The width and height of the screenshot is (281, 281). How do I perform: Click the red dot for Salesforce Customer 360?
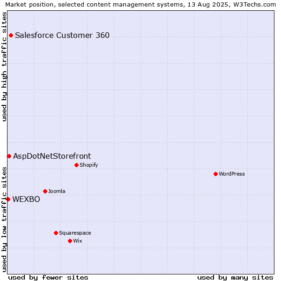11,35
